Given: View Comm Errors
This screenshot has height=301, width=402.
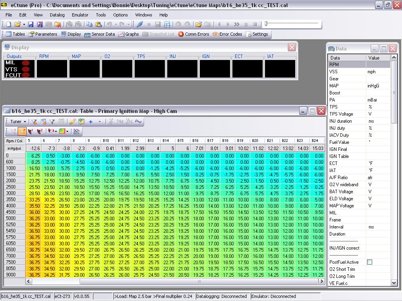Looking at the screenshot, I should [194, 34].
